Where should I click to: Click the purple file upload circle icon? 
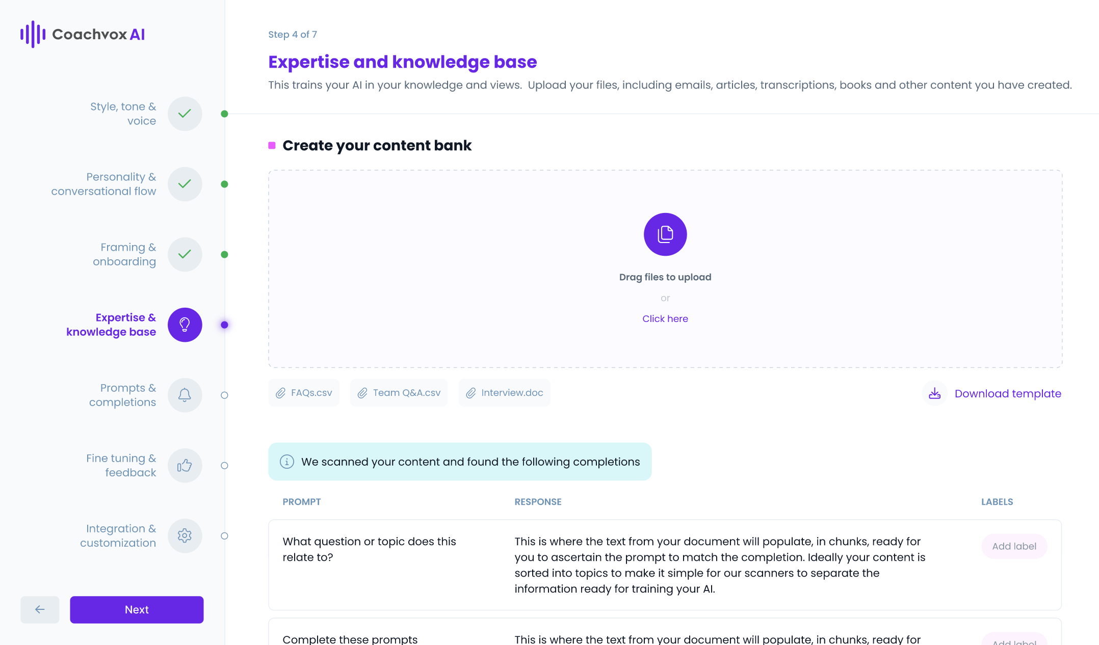665,234
